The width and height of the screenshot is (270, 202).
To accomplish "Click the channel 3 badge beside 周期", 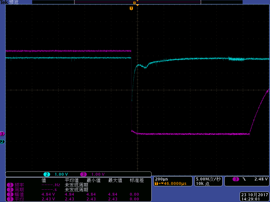I will coord(10,190).
